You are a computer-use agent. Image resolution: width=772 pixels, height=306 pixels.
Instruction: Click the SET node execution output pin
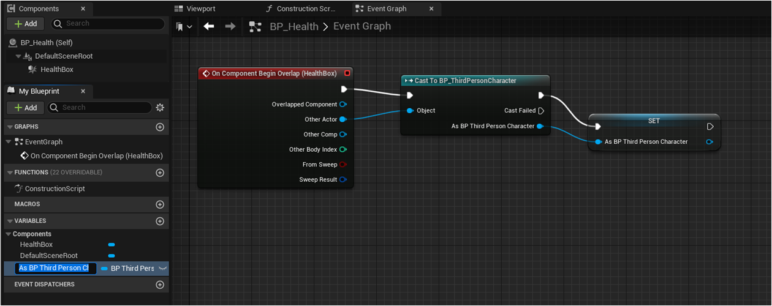[x=710, y=127]
